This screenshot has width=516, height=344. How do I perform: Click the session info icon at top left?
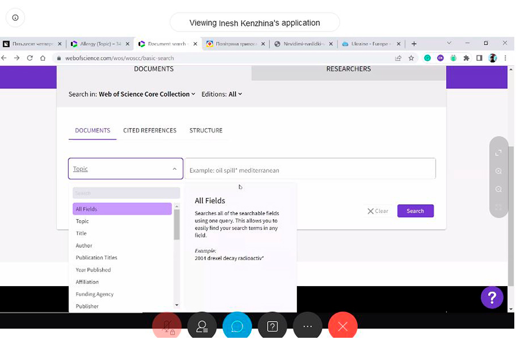(15, 18)
